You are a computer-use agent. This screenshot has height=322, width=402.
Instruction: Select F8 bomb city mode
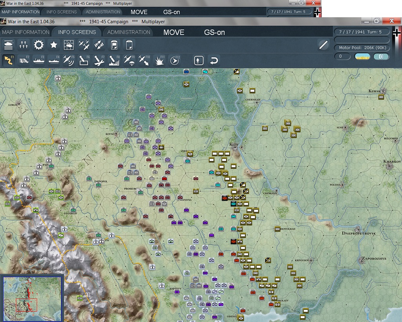114,60
